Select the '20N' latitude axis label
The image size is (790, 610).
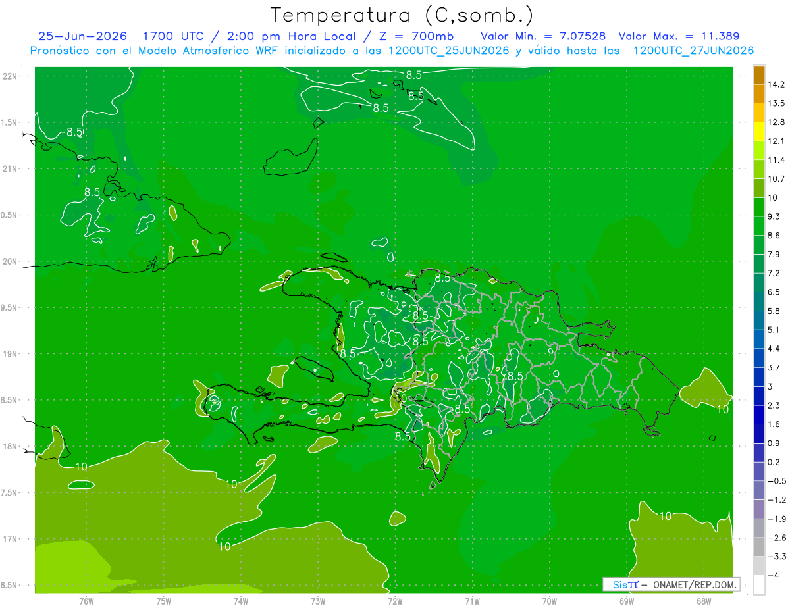[x=11, y=261]
